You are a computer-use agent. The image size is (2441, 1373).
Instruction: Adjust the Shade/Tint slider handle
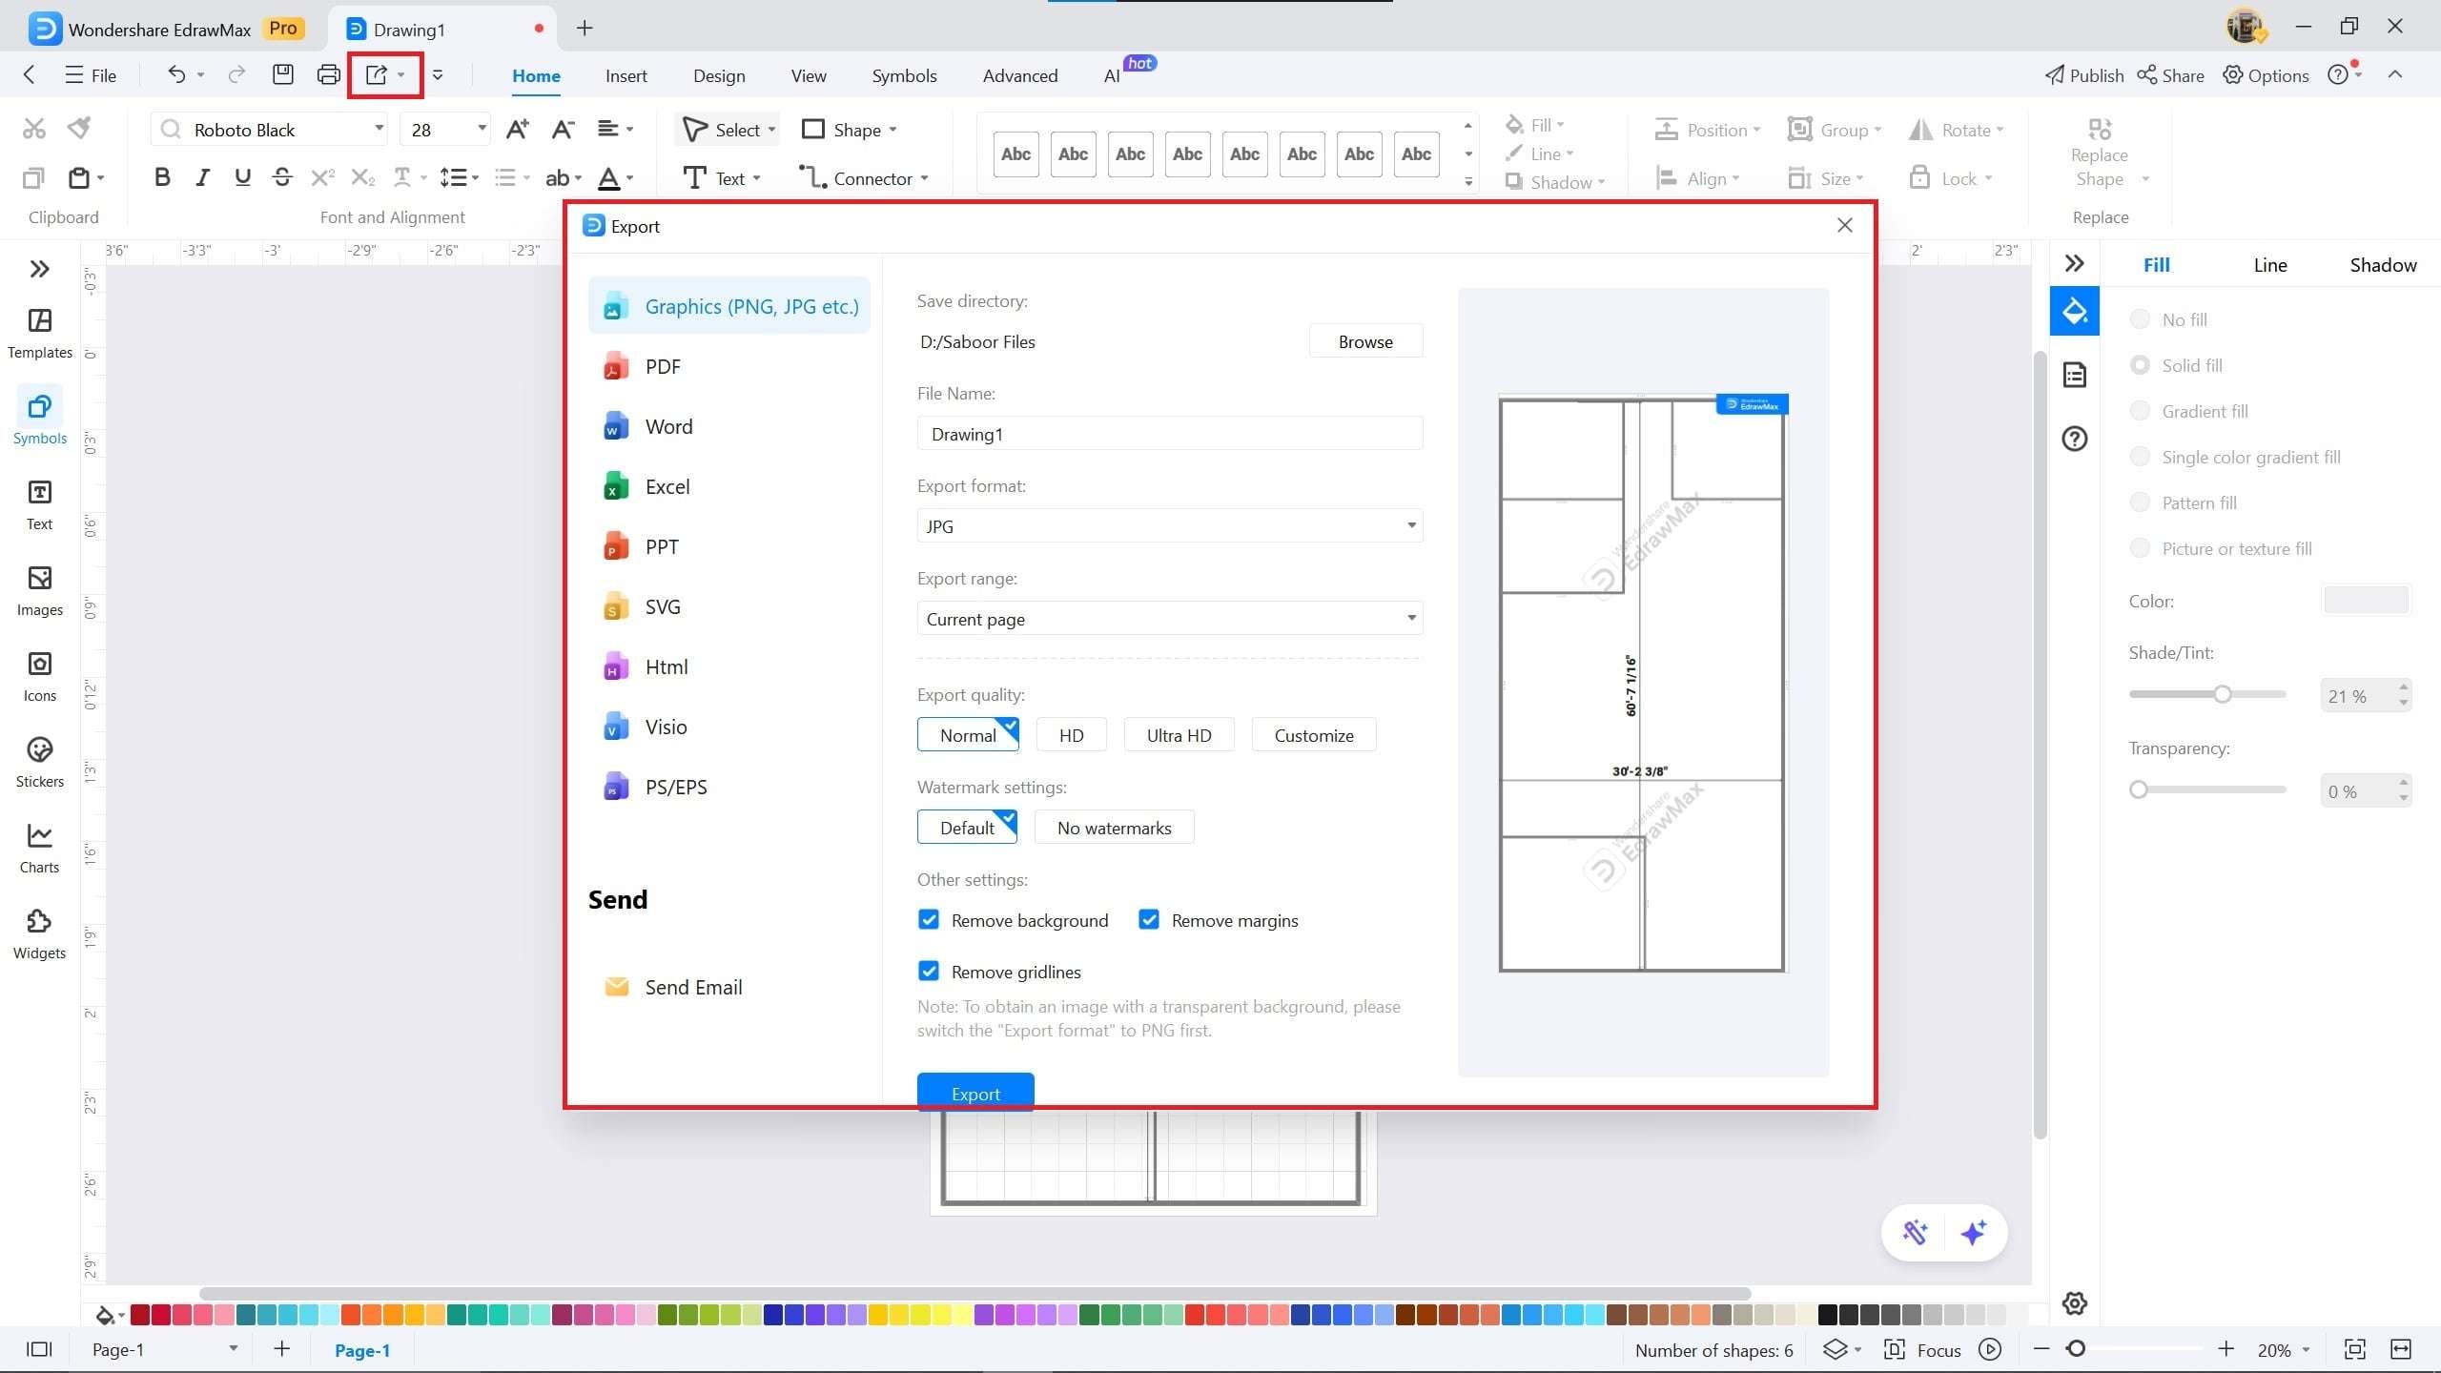pos(2223,694)
